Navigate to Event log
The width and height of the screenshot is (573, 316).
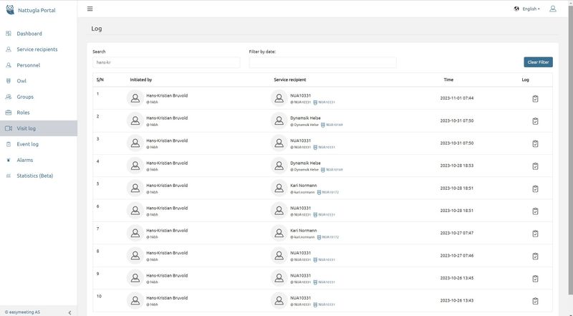click(x=27, y=144)
